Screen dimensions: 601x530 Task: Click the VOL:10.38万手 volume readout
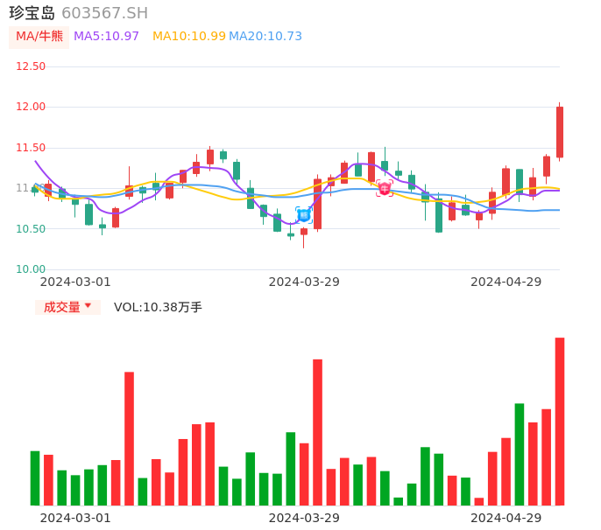coord(158,307)
